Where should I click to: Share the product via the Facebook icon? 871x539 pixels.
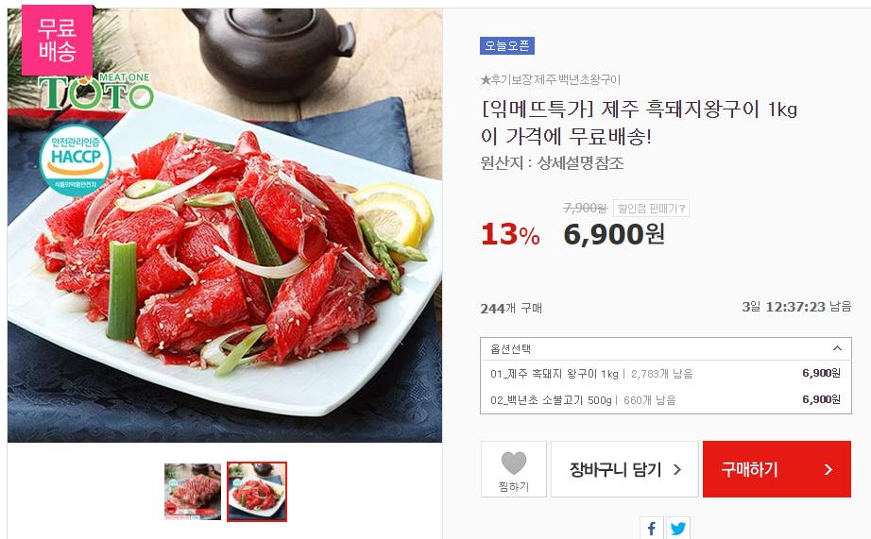652,528
